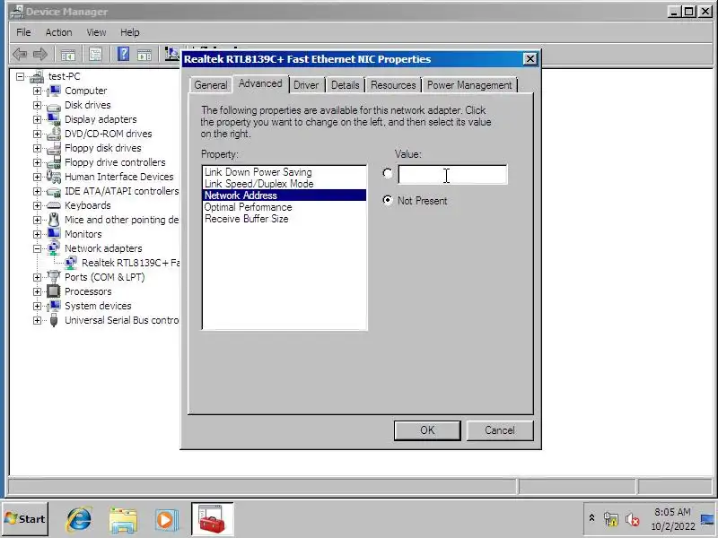
Task: Open Windows Explorer folder on the taskbar
Action: [123, 520]
